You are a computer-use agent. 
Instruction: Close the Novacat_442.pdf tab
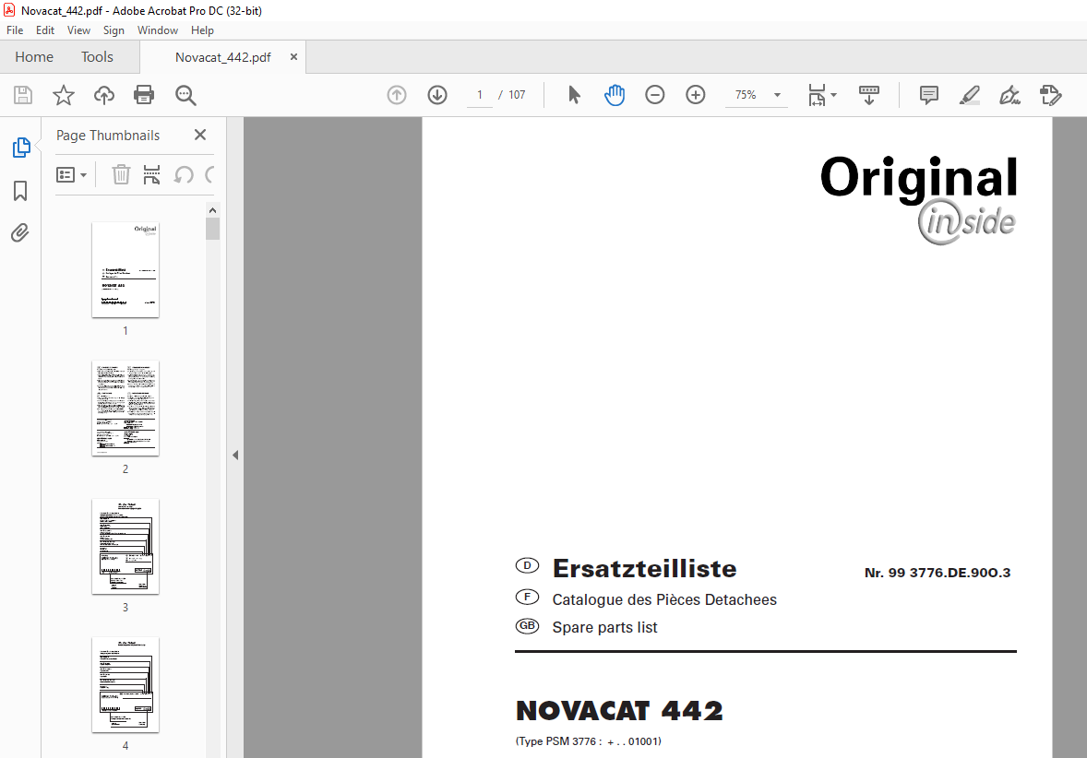pyautogui.click(x=294, y=57)
